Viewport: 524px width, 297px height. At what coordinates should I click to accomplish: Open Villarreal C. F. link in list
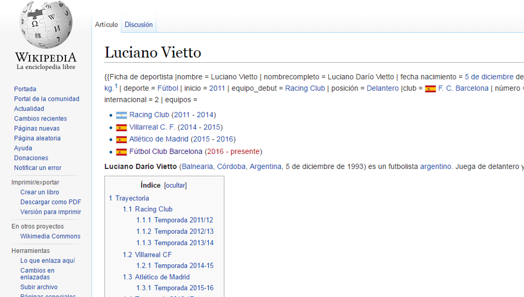click(152, 127)
